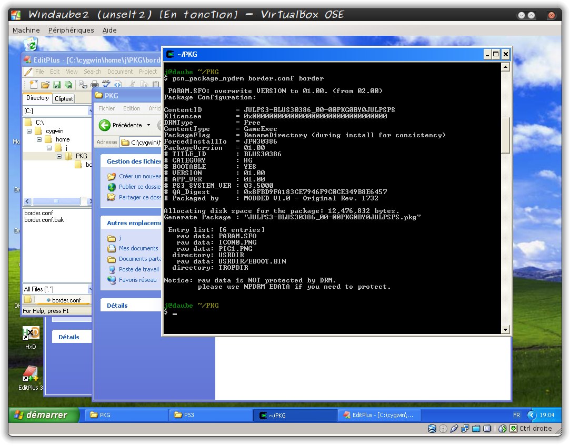Save the file with EditPlus floppy icon
Viewport: 570px width, 446px height.
click(57, 85)
